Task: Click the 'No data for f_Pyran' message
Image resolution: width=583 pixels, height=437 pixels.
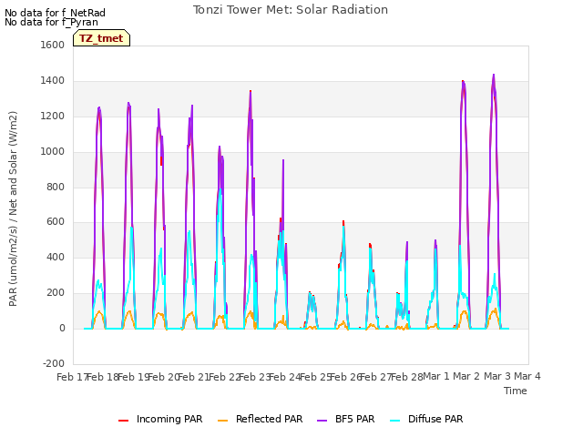Action: pos(51,22)
